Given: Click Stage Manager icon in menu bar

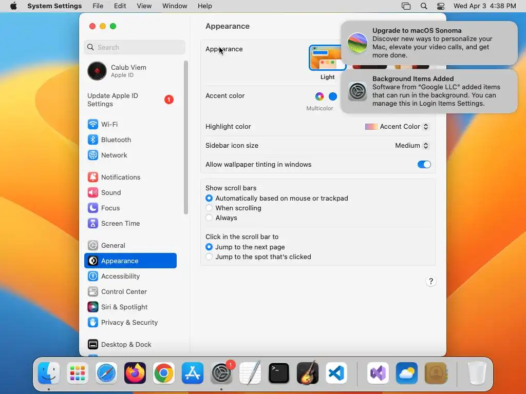Looking at the screenshot, I should click(406, 6).
